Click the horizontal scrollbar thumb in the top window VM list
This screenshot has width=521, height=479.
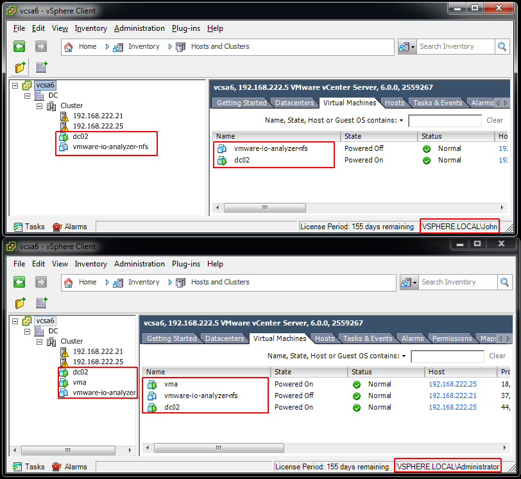[x=265, y=208]
